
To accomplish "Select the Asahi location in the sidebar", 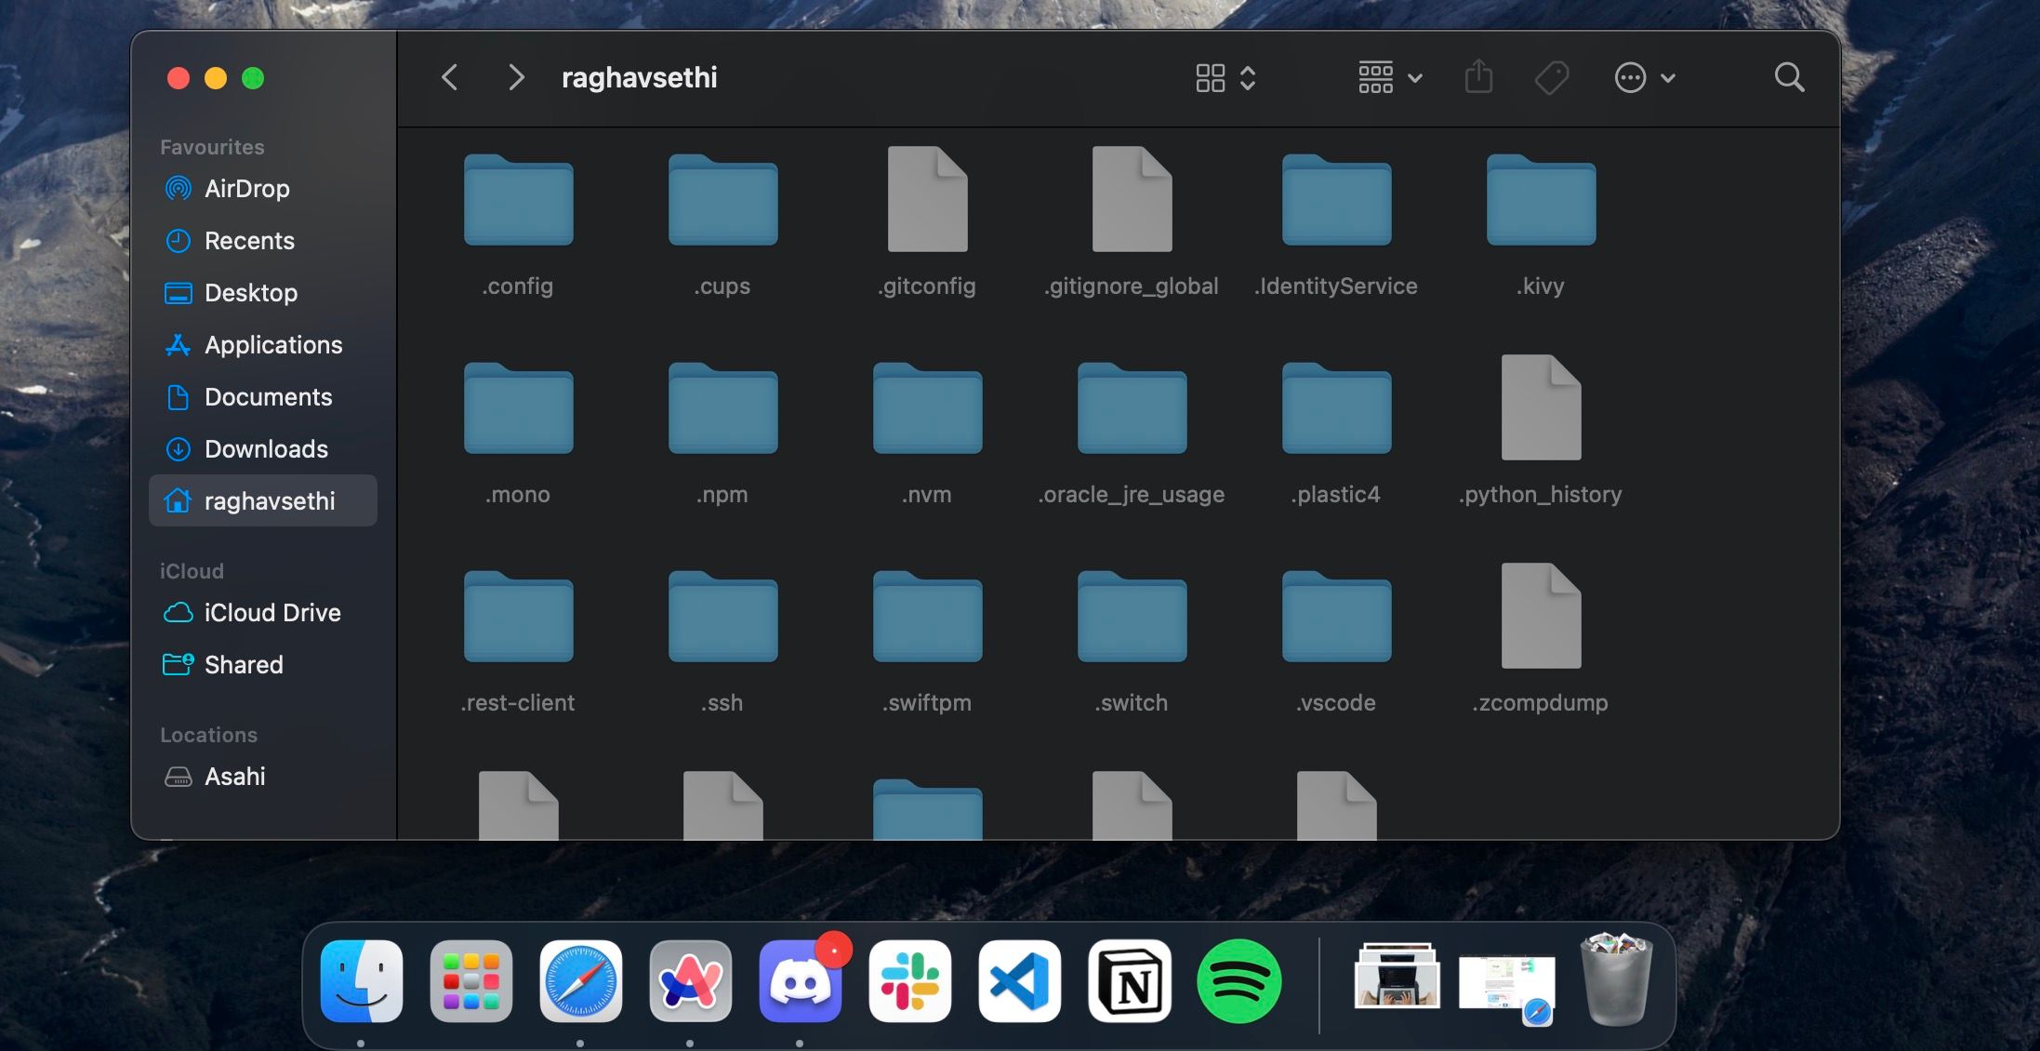I will 234,777.
